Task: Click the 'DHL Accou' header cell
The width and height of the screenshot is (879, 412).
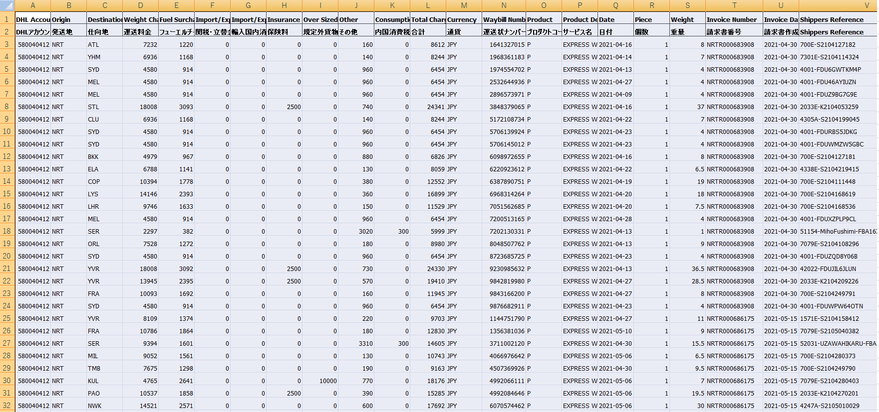Action: 33,19
